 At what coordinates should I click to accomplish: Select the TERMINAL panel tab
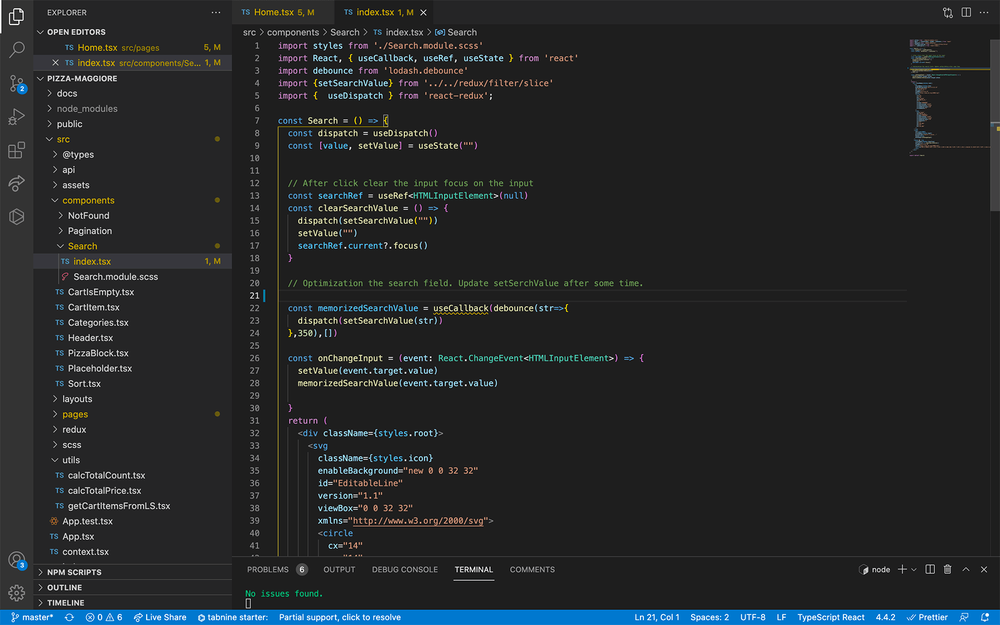click(x=474, y=569)
